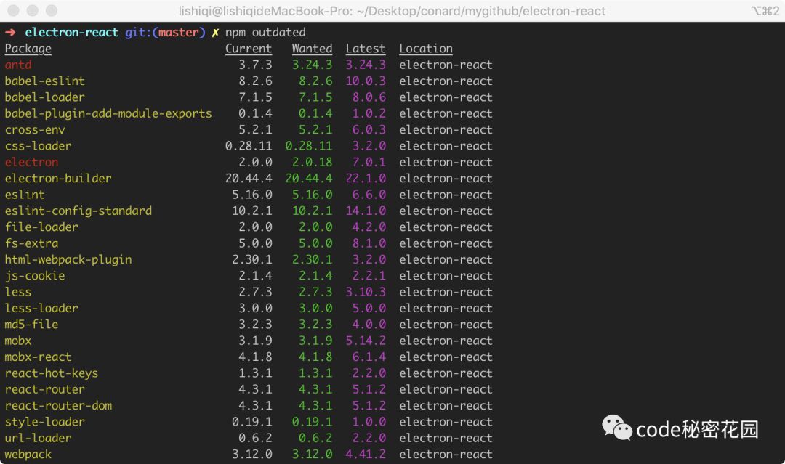This screenshot has width=785, height=464.
Task: Click the 'Wanted' column header
Action: [312, 49]
